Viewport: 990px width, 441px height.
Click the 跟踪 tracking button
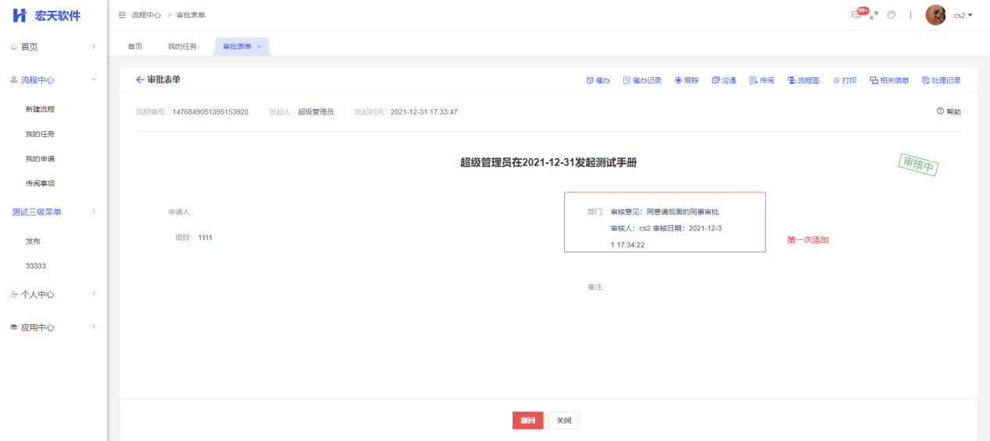point(687,80)
